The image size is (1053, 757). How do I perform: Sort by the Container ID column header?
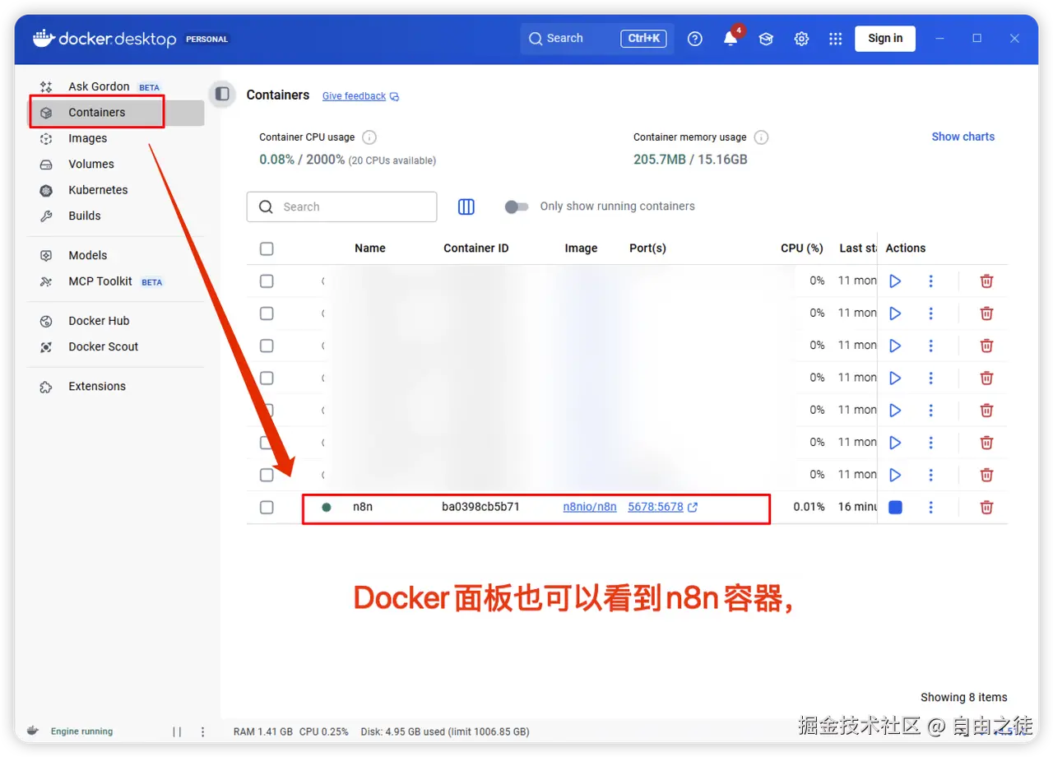[x=476, y=248]
